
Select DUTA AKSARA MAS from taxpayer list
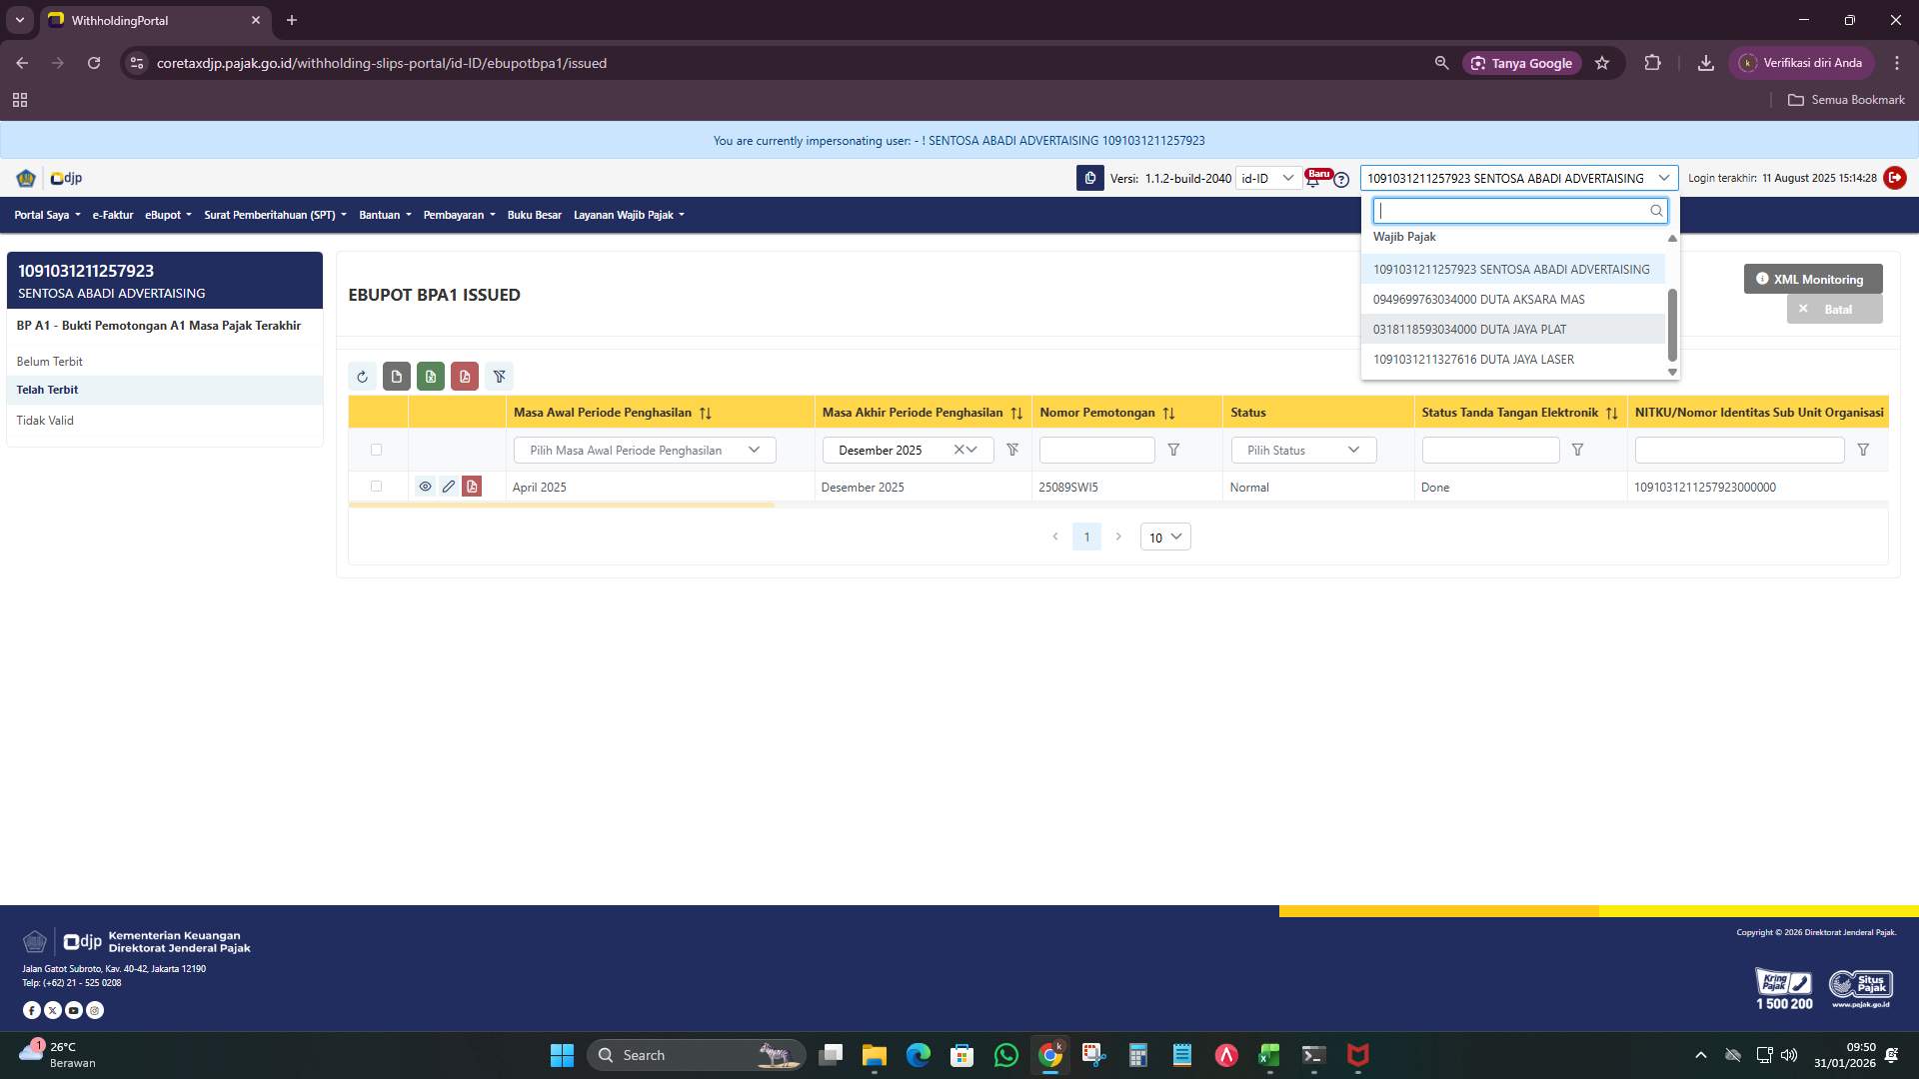[1478, 299]
